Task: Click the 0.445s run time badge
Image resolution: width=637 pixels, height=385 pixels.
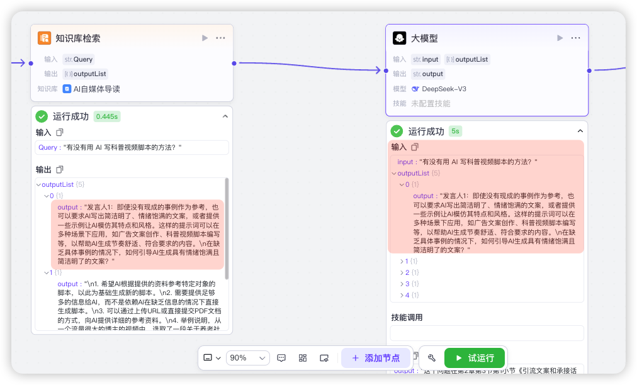Action: tap(107, 116)
